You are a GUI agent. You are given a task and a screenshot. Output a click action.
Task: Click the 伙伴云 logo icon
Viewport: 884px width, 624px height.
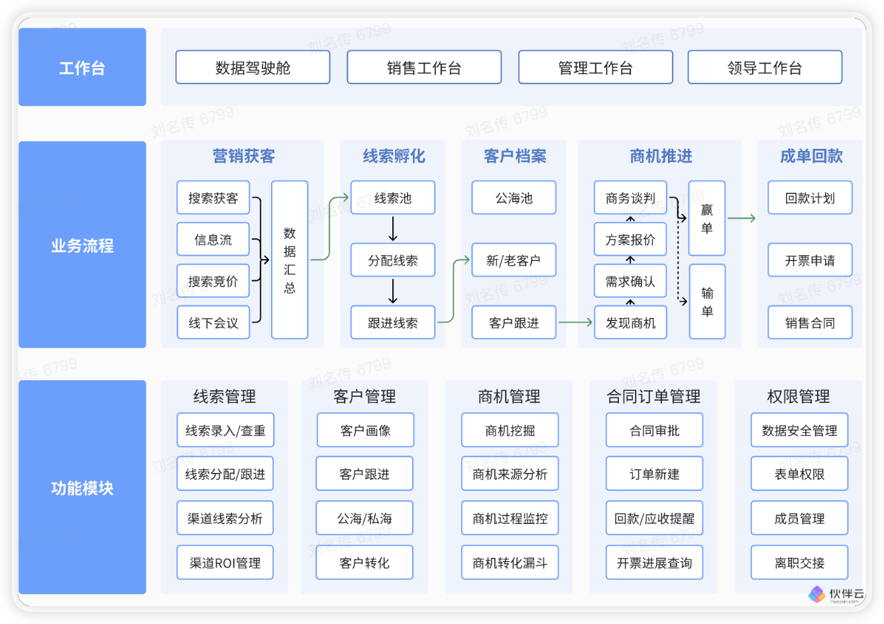pos(816,594)
